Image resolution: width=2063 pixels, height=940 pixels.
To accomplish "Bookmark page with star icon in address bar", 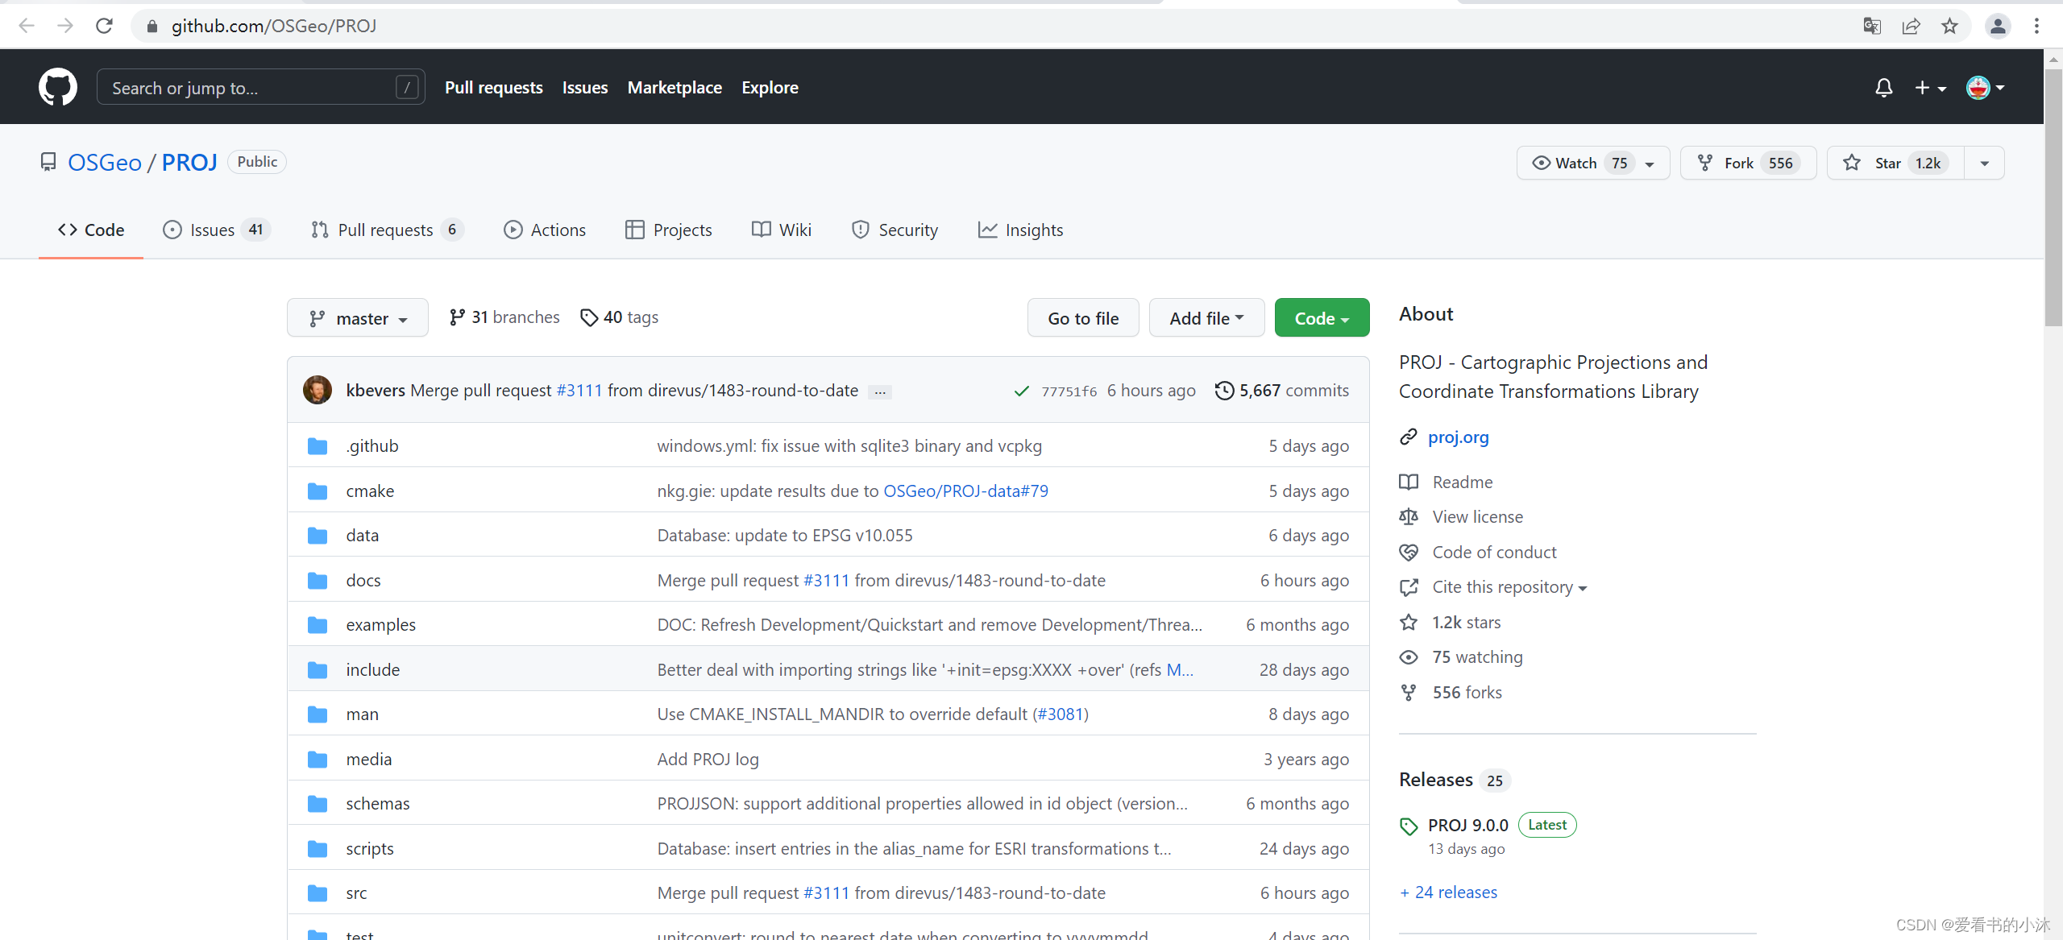I will [x=1949, y=26].
